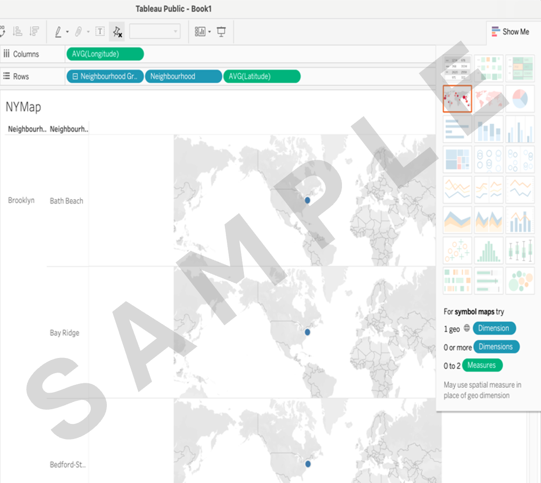Pick the treemap chart thumbnail
541x483 pixels.
point(457,159)
